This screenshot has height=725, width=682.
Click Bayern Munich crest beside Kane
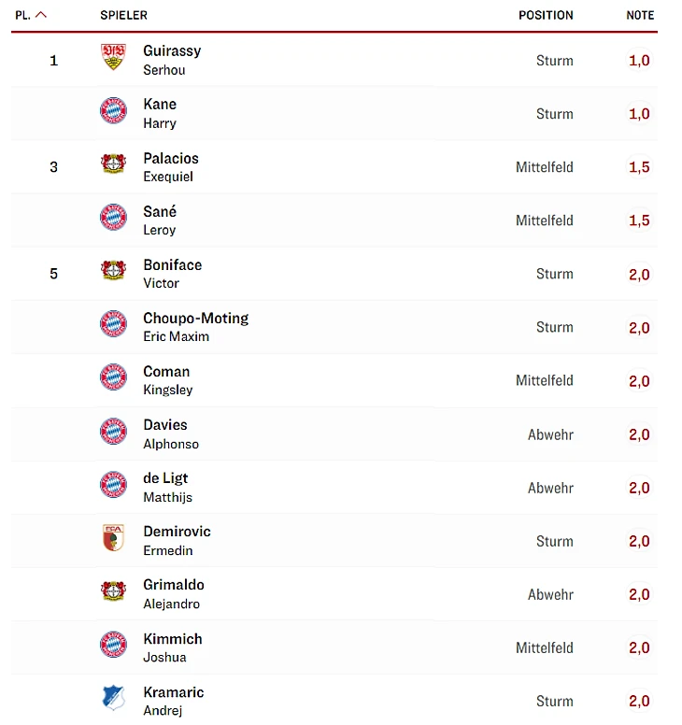[113, 110]
